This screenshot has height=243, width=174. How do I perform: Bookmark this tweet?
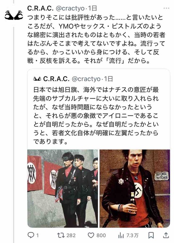151,235
